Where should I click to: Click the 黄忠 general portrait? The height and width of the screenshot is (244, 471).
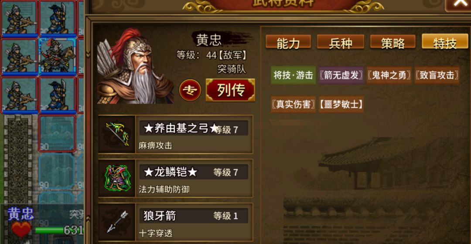[x=135, y=66]
